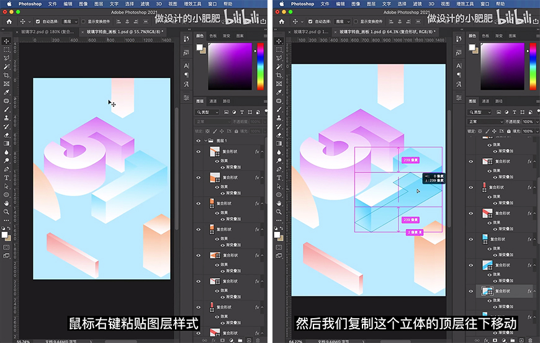The image size is (540, 343).
Task: Uncheck 自动选择 checkbox in right Photoshop window
Action: click(310, 21)
